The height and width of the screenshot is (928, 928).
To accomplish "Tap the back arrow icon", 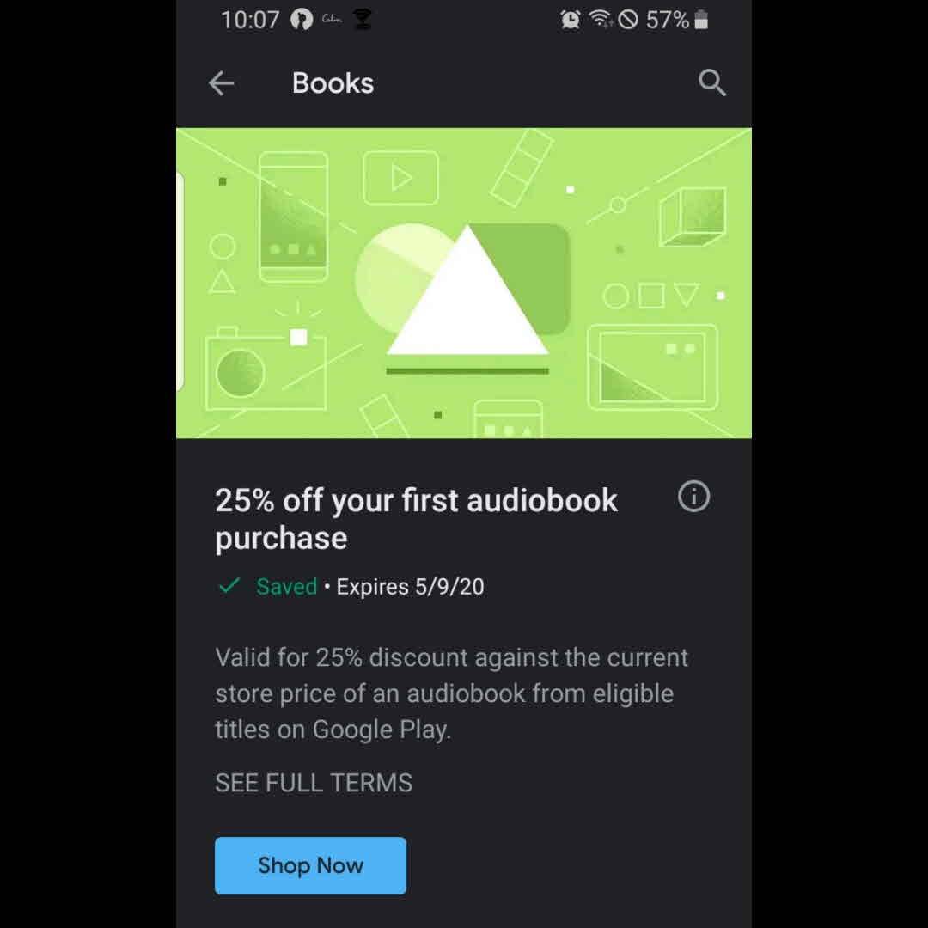I will pos(222,83).
